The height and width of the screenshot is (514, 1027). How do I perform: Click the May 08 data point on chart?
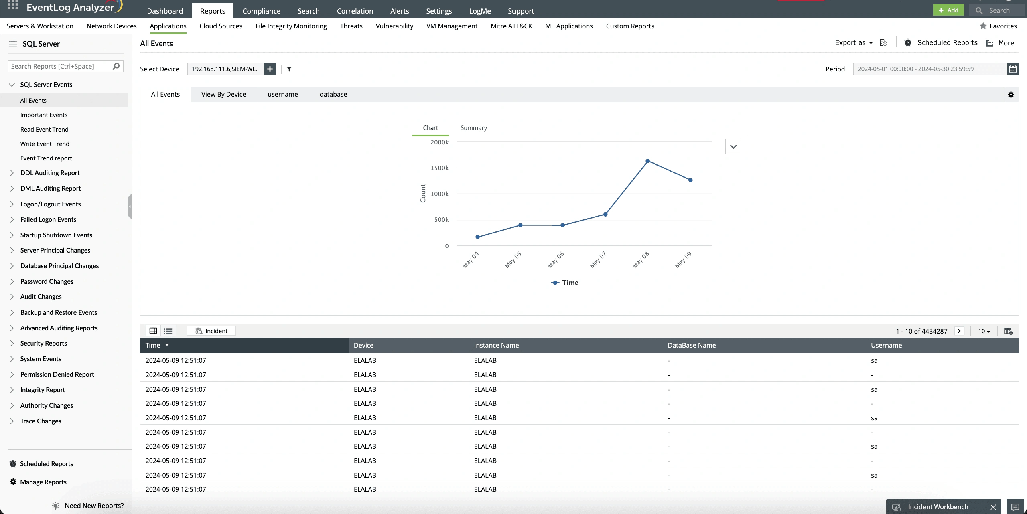coord(647,161)
